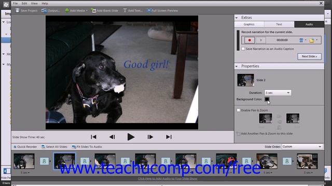Delete narration using trash icon
Viewport: 332px width, 186px height.
click(x=301, y=40)
